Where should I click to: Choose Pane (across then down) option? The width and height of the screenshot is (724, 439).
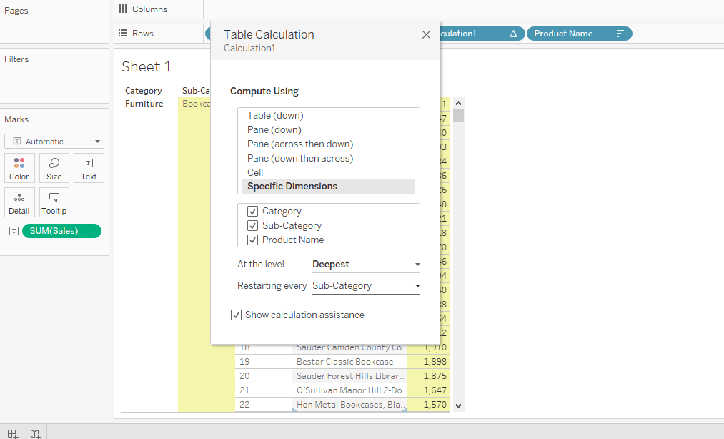click(300, 144)
